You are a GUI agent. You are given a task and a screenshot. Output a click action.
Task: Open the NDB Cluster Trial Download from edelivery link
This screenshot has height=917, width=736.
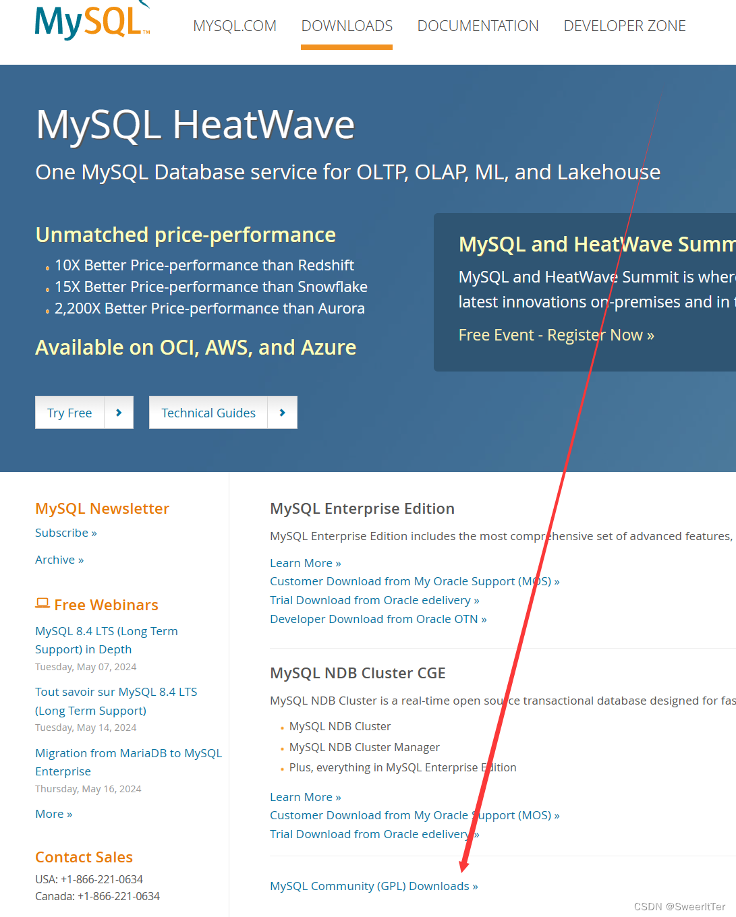(x=374, y=834)
